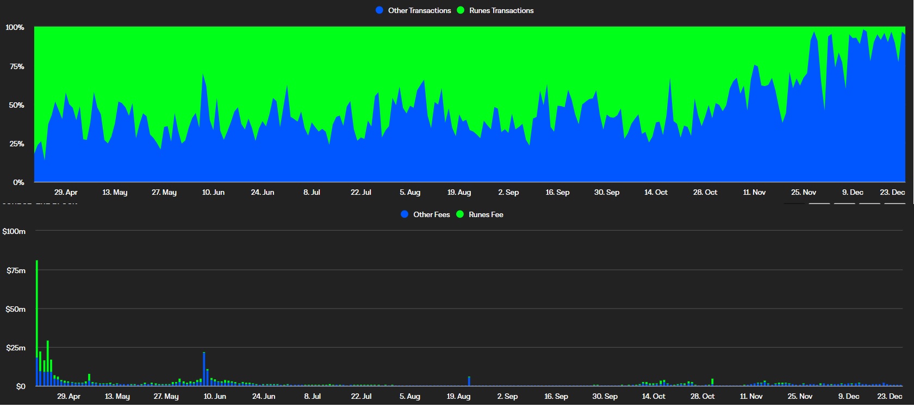The width and height of the screenshot is (914, 407).
Task: Click the 23. Dec label under the fees chart
Action: tap(890, 396)
